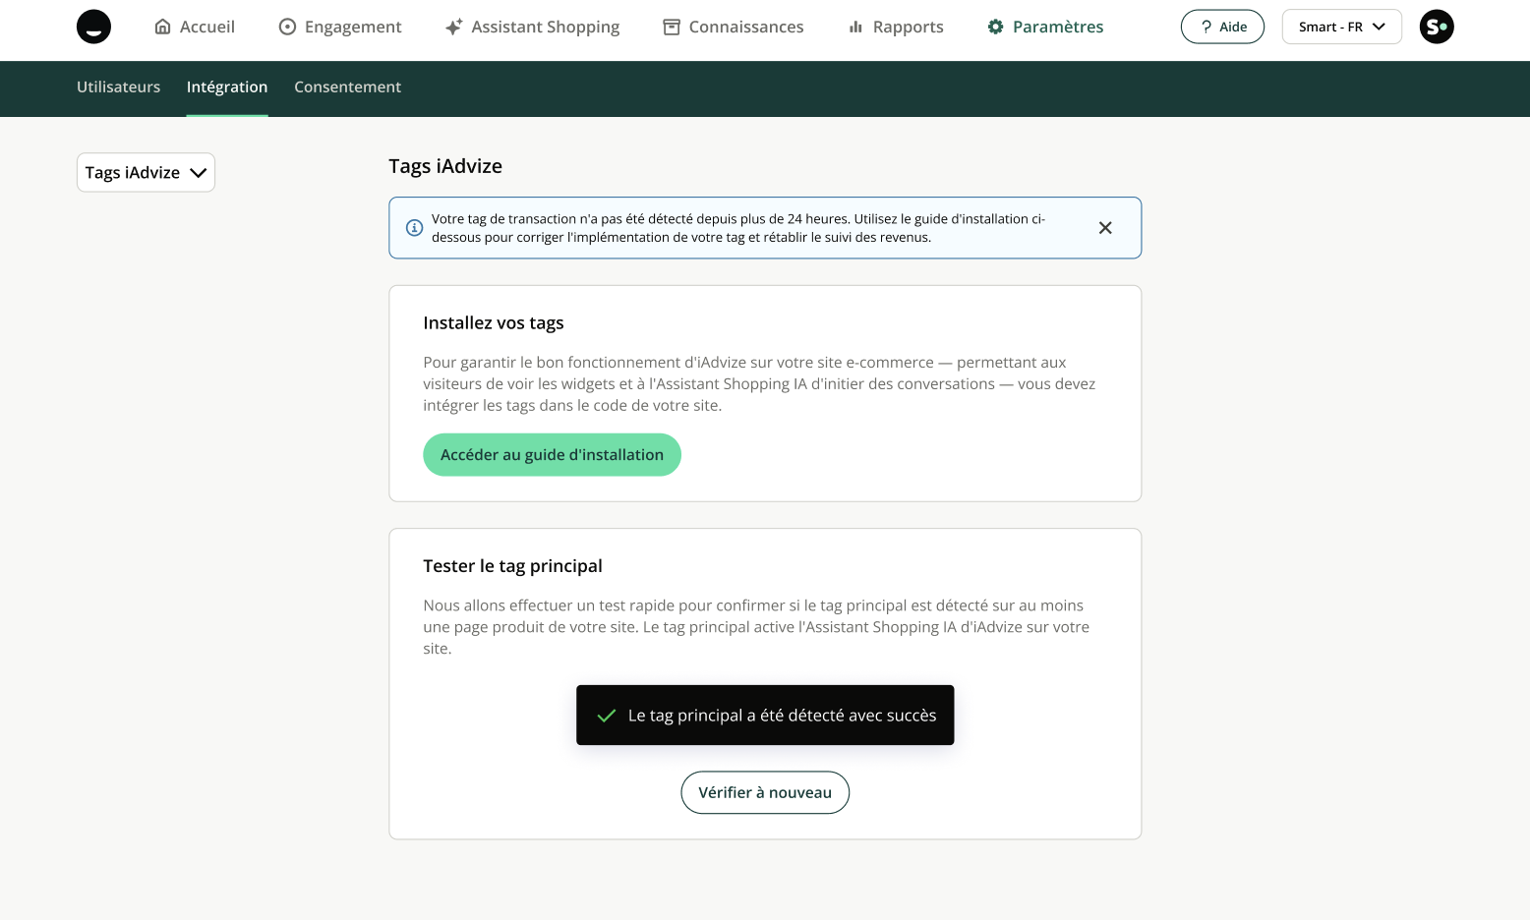
Task: Click the Connaissances archive box icon
Action: click(x=672, y=27)
